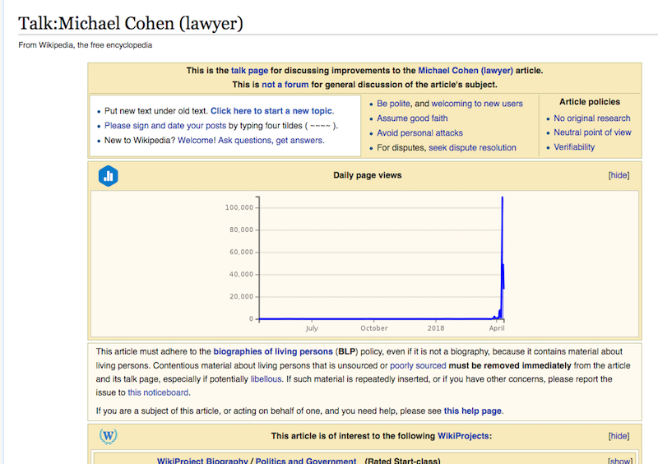Click 'From Wikipedia, the free encyclopedia' text

86,45
